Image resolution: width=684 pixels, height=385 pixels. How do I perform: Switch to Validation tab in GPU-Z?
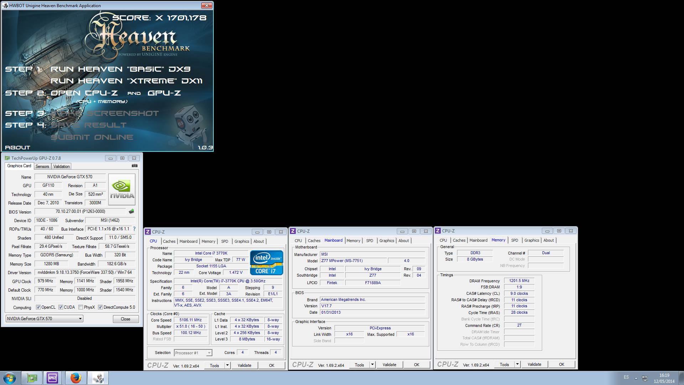[61, 166]
